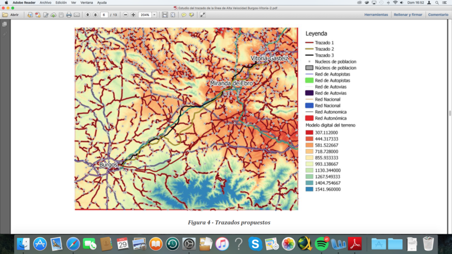Image resolution: width=452 pixels, height=254 pixels.
Task: Open the Adobe Reader application menu
Action: coord(24,3)
